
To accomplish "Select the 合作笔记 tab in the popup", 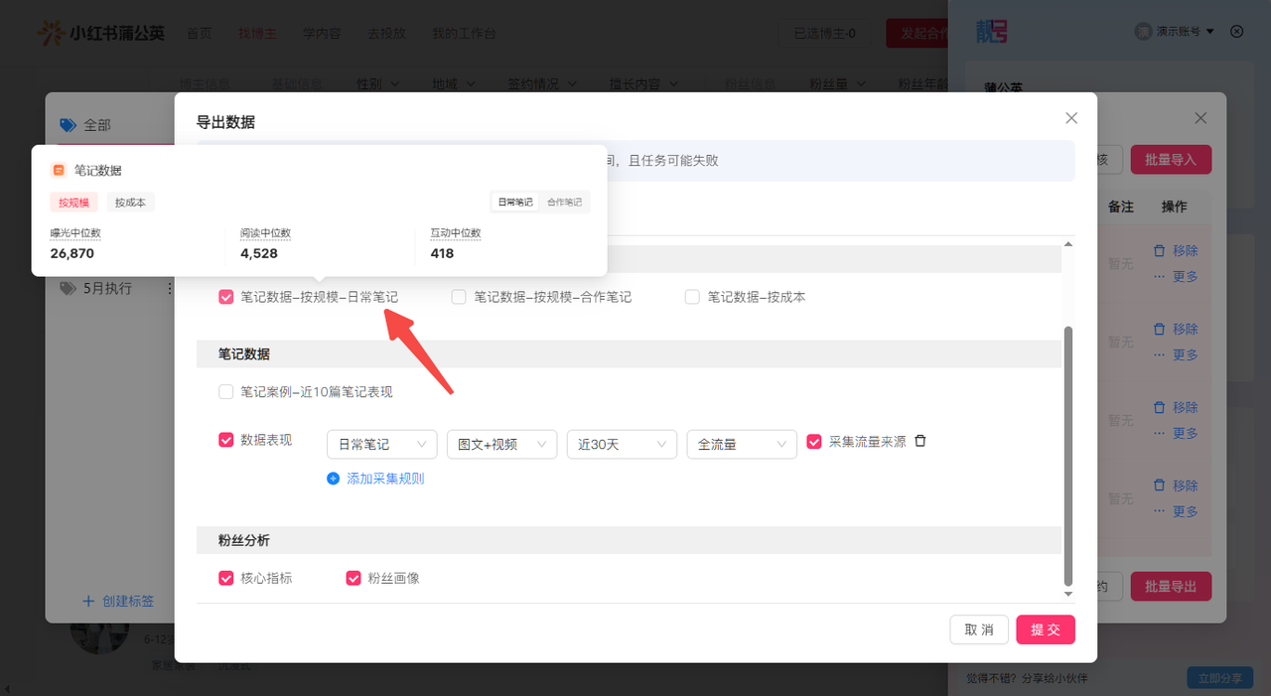I will tap(565, 203).
